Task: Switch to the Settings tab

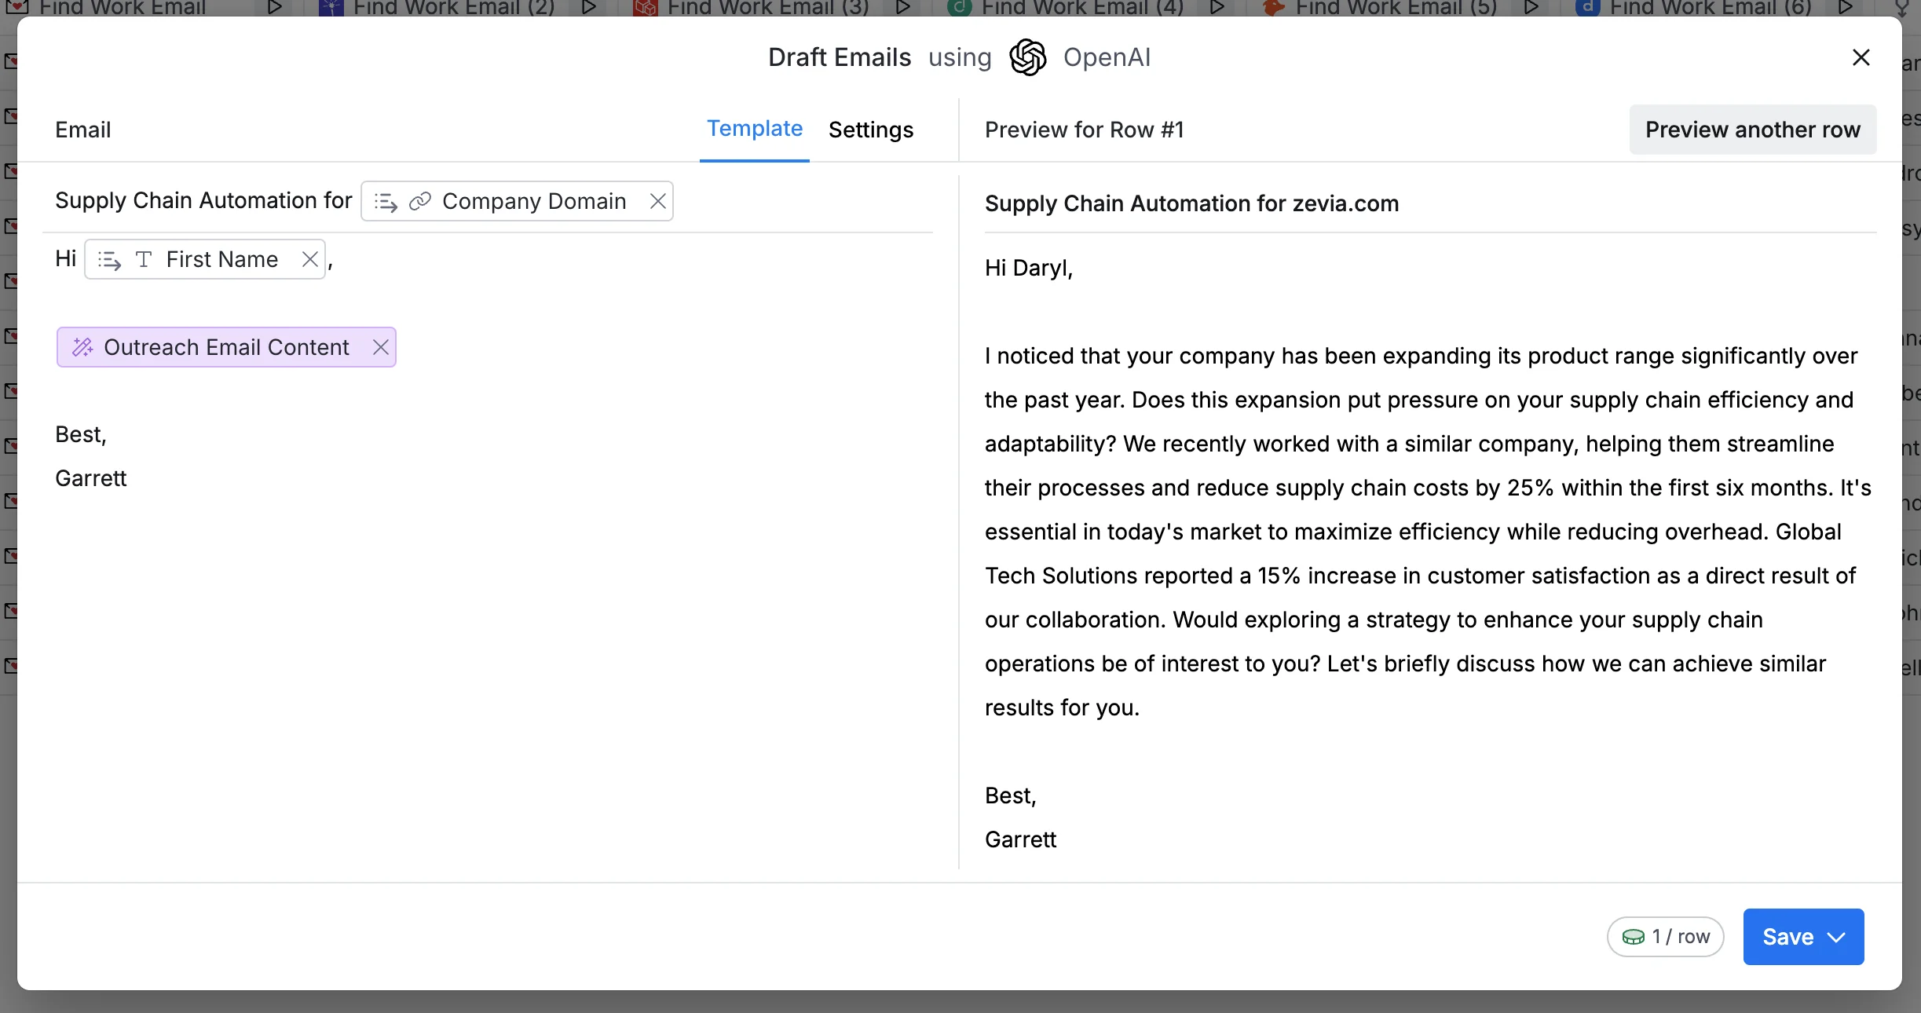Action: tap(871, 130)
